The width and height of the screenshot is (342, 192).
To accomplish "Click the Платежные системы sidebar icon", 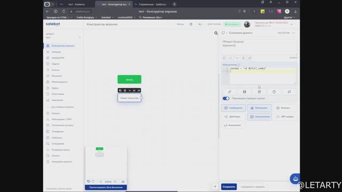I will [x=48, y=125].
